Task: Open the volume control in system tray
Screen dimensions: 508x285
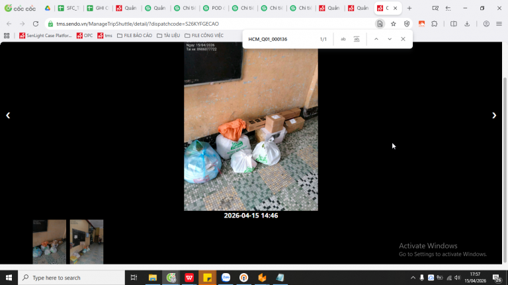Action: click(458, 278)
